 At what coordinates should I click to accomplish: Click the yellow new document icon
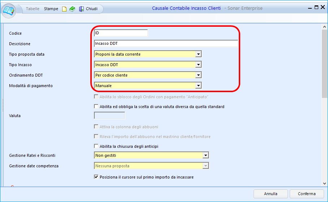(x=64, y=9)
